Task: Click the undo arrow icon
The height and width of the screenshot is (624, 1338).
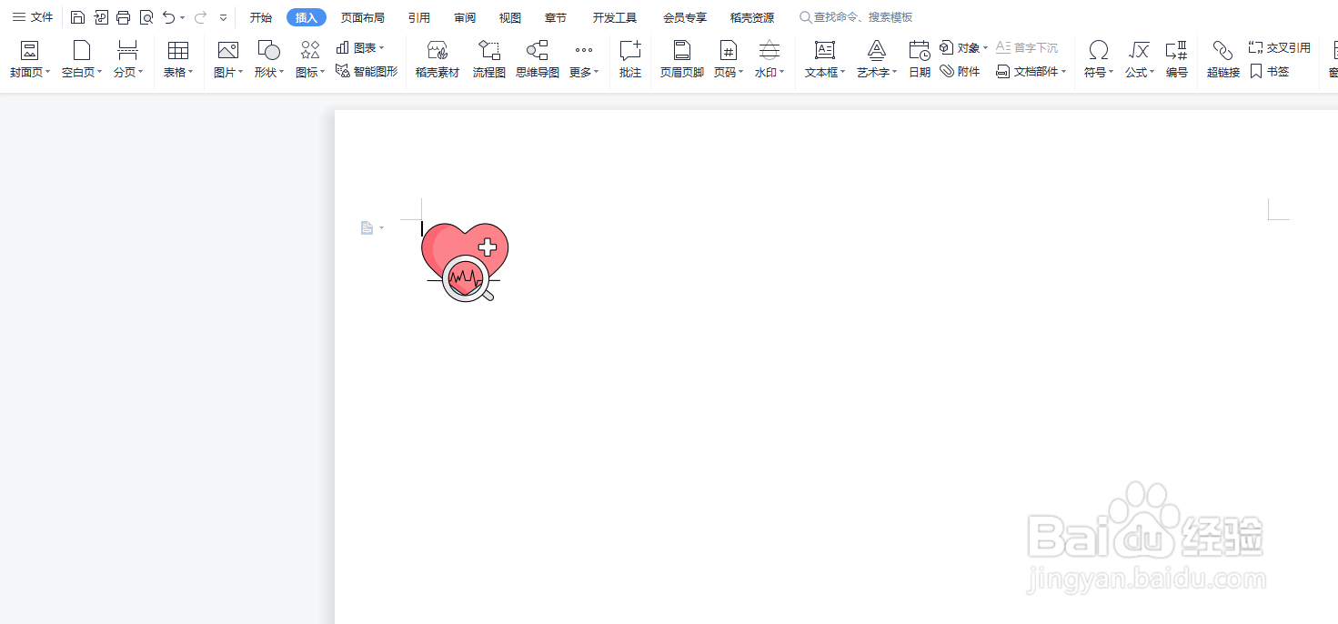Action: (x=168, y=17)
